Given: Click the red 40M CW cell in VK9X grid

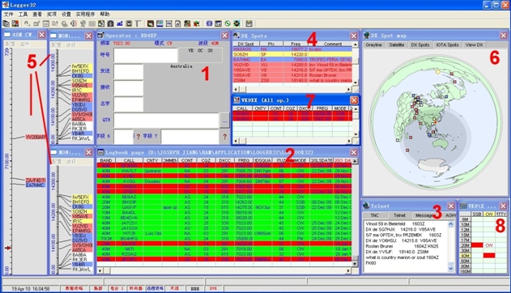Looking at the screenshot, I should (x=489, y=256).
